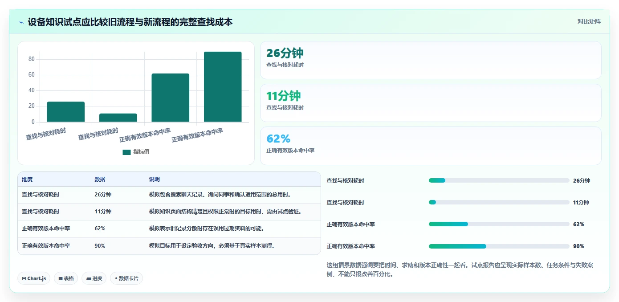Click the 数据 table column header

100,180
